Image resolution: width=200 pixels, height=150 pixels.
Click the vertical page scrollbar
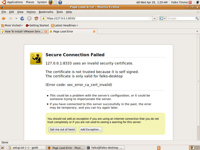coord(198,87)
